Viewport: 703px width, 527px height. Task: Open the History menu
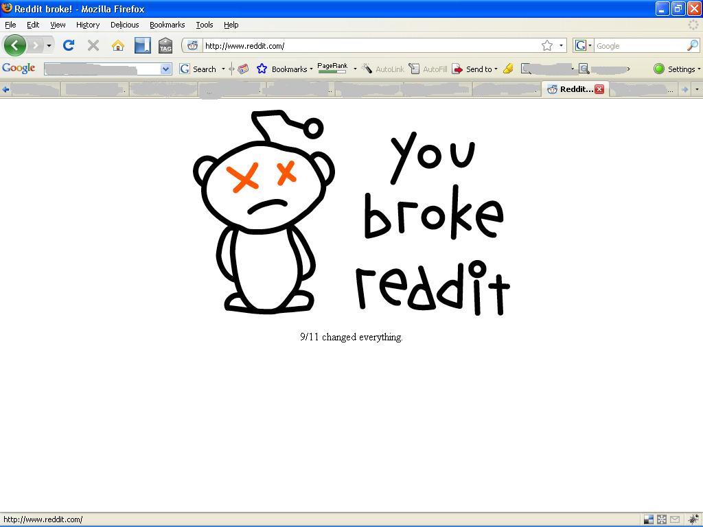pyautogui.click(x=88, y=25)
